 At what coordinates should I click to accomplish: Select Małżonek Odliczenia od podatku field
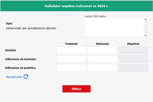(x=102, y=68)
